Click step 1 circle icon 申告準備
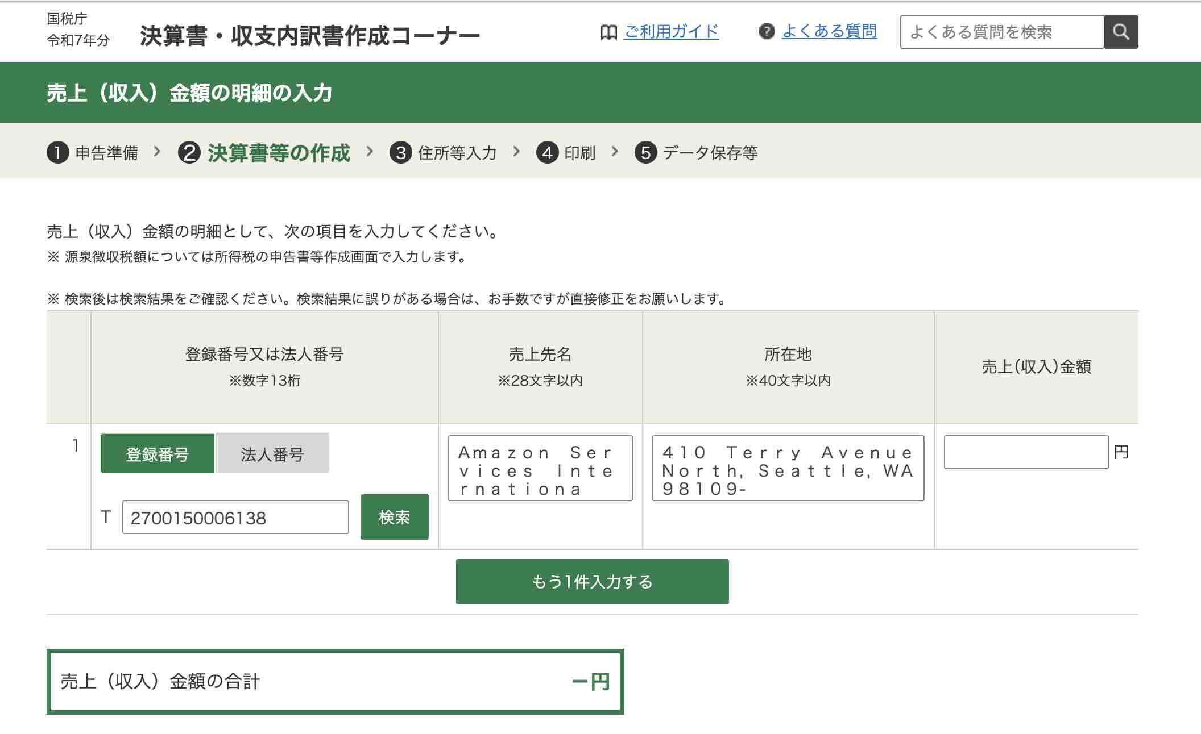The image size is (1201, 734). [x=57, y=153]
